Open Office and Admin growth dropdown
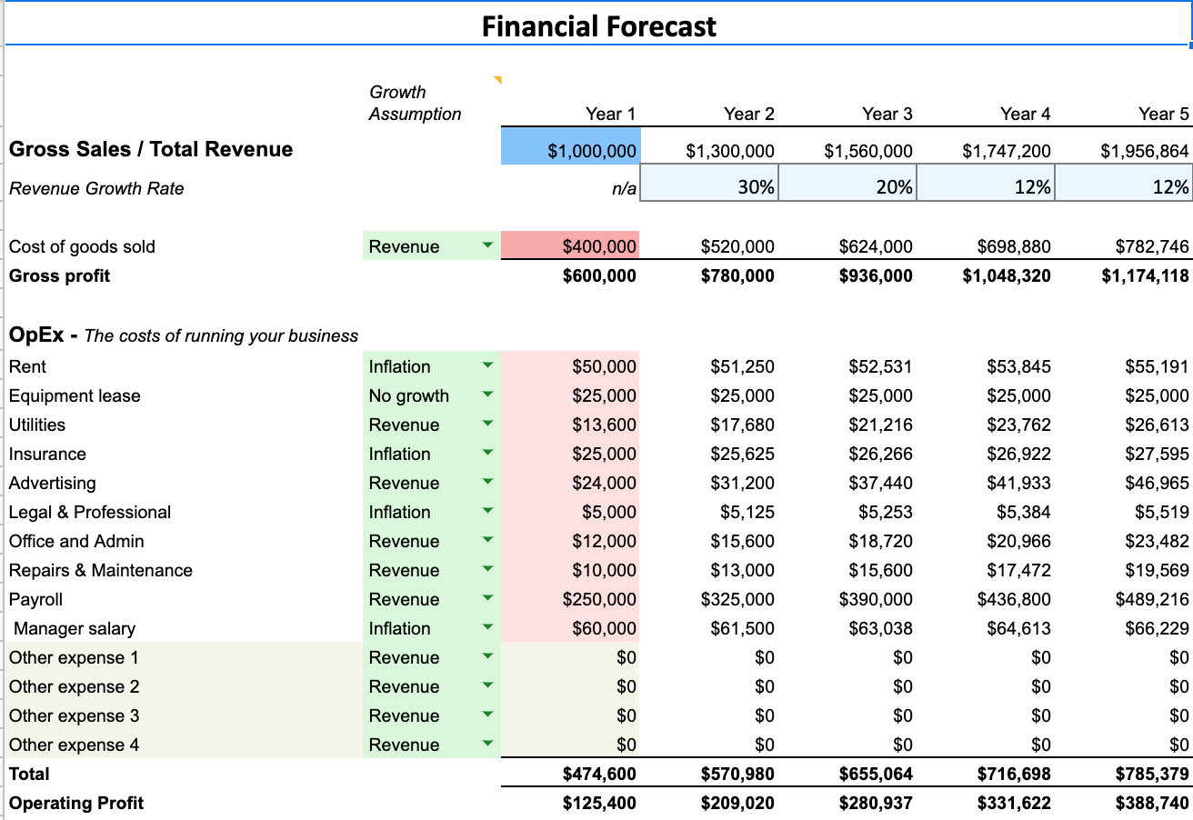This screenshot has width=1193, height=820. click(x=487, y=540)
